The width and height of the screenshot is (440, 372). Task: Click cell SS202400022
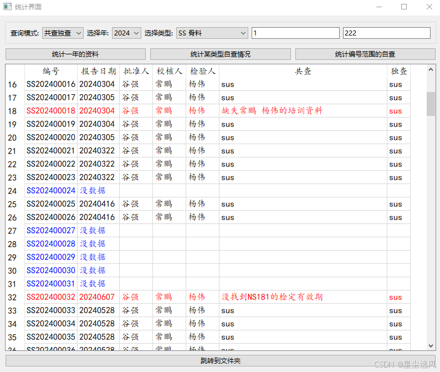tap(51, 164)
